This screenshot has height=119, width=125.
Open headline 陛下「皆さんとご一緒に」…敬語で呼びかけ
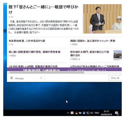click(43, 10)
